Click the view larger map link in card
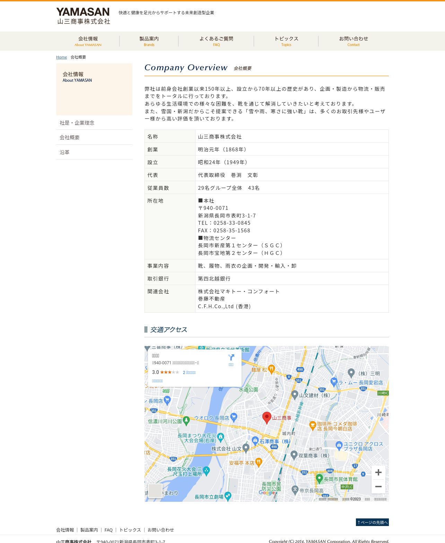The width and height of the screenshot is (445, 543). (x=157, y=381)
